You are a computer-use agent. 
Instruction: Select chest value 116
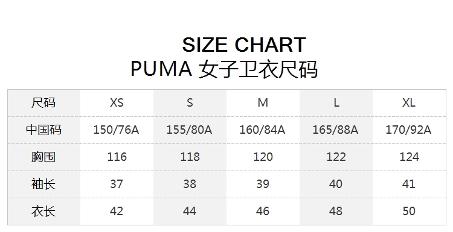117,157
